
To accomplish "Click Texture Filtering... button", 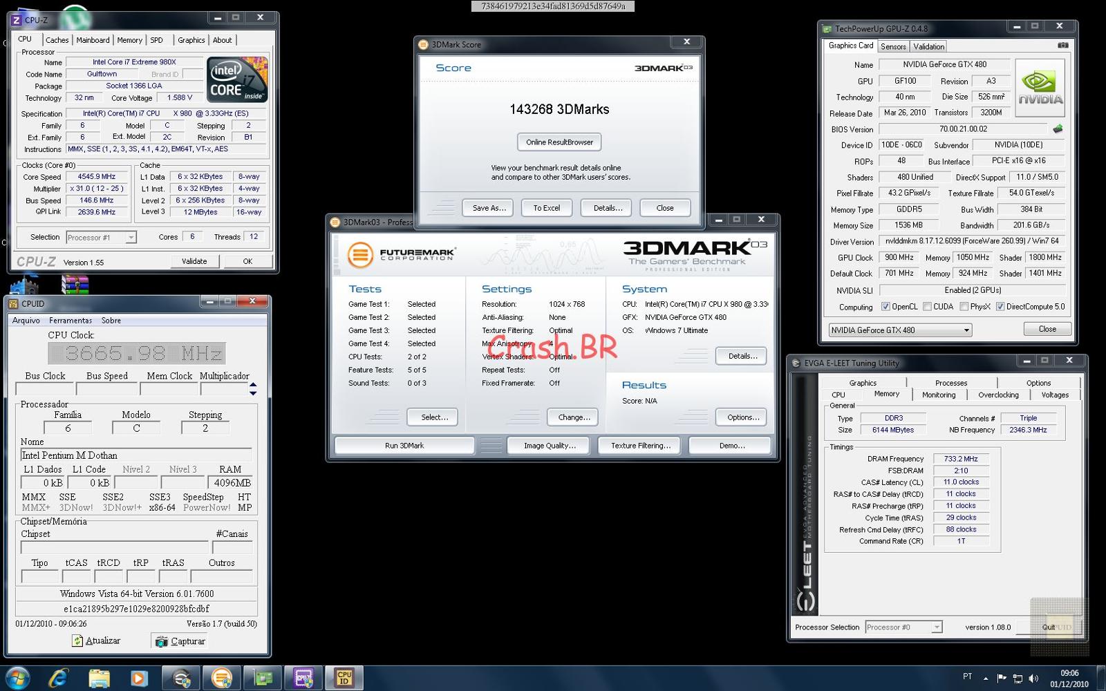I will (x=640, y=446).
